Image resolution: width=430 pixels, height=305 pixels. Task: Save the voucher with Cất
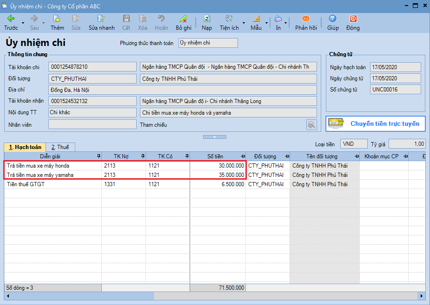click(x=126, y=22)
